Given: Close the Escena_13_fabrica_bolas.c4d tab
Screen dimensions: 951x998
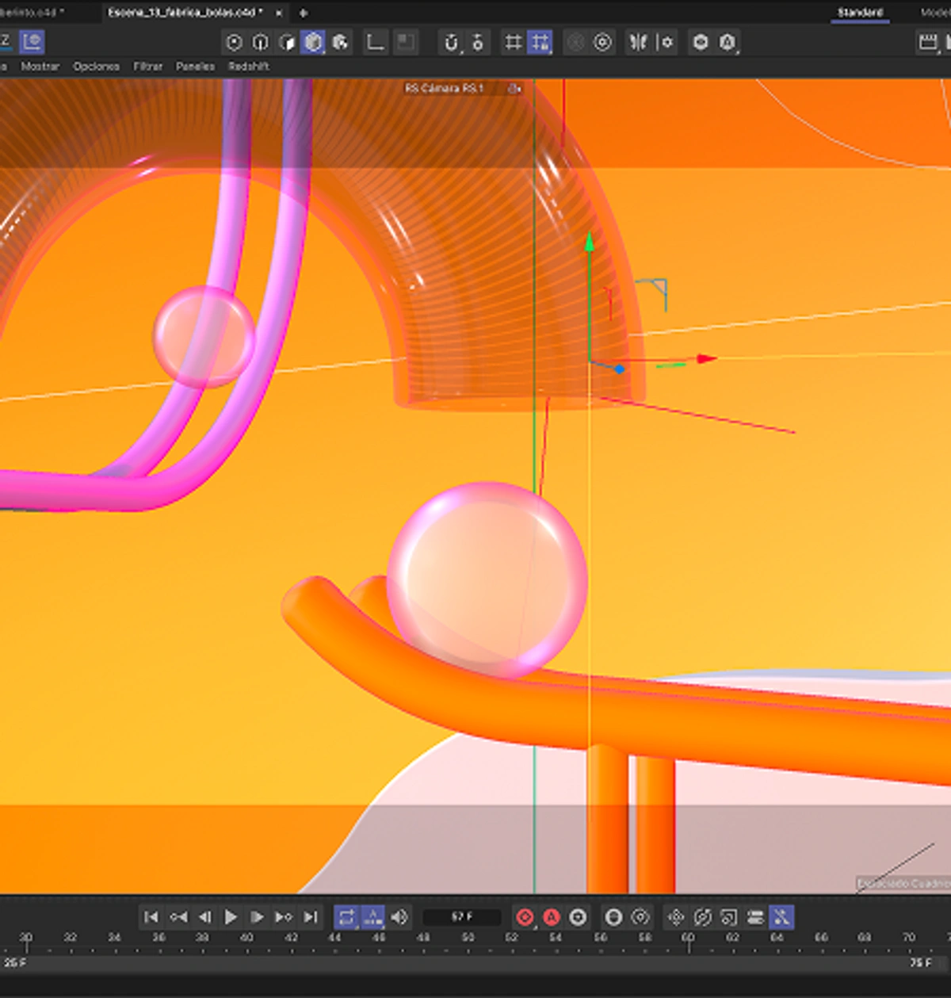Looking at the screenshot, I should pos(279,13).
